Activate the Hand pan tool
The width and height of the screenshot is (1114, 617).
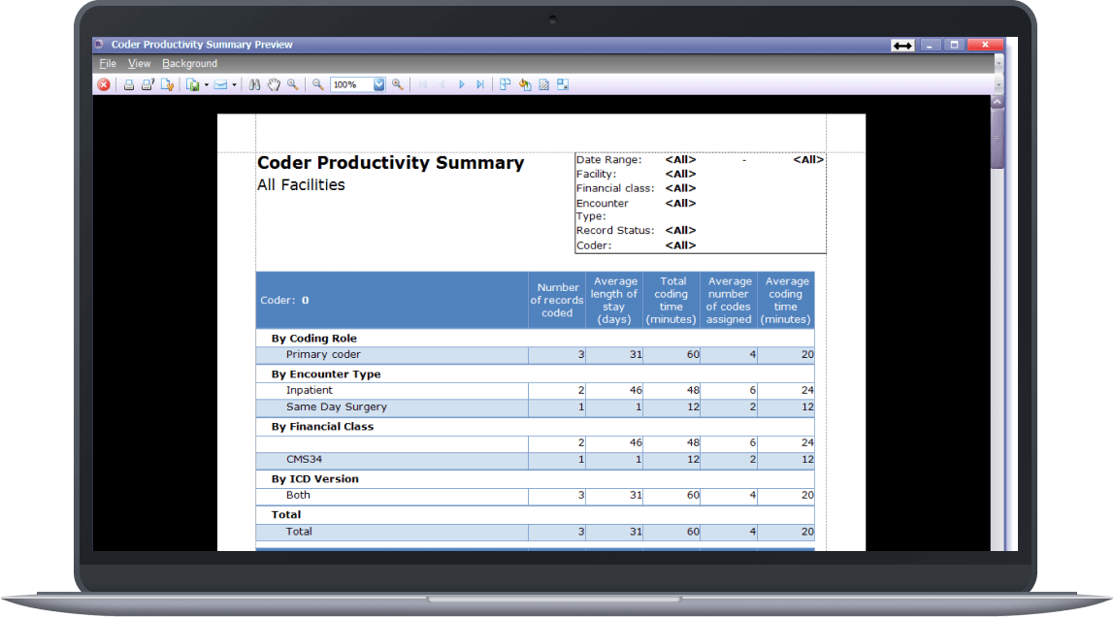coord(273,84)
